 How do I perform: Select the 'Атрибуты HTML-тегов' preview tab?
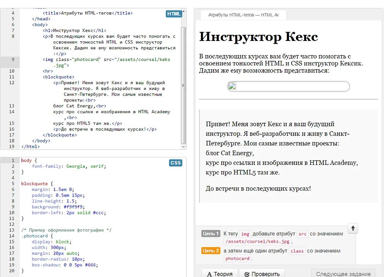[x=243, y=15]
